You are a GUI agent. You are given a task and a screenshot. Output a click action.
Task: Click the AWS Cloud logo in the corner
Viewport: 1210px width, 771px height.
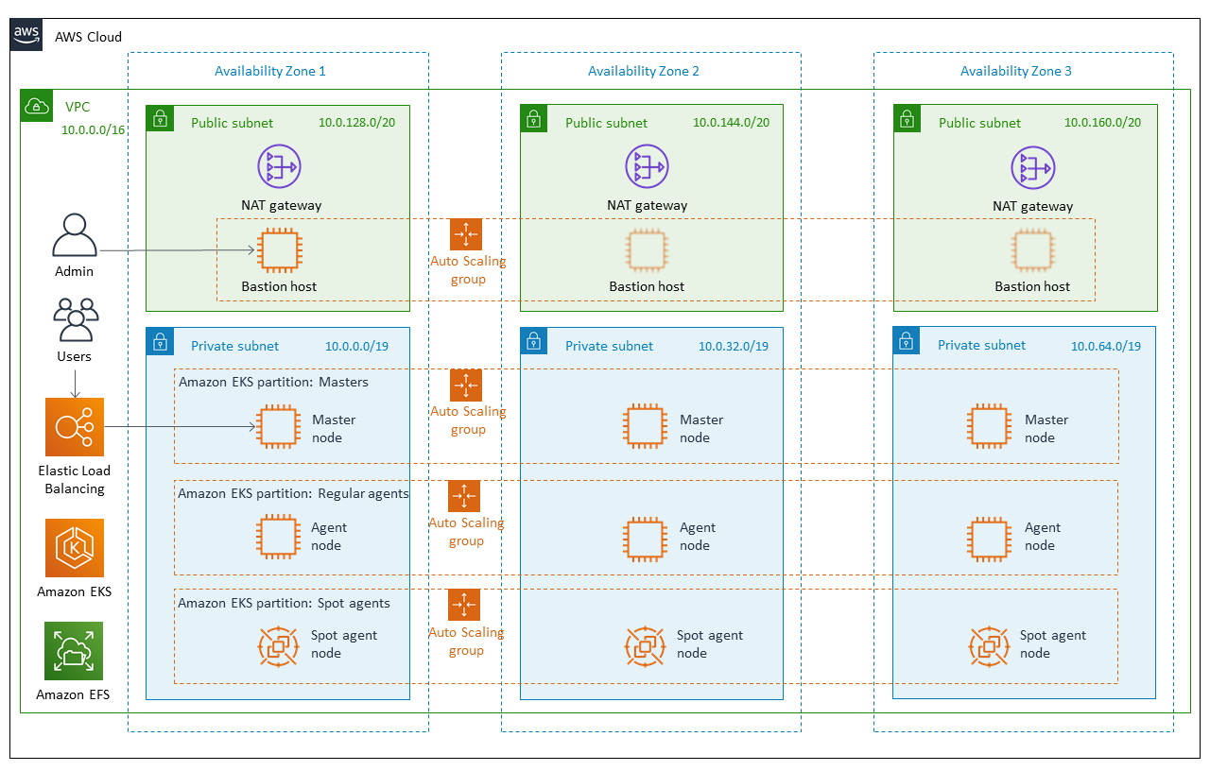click(x=26, y=34)
